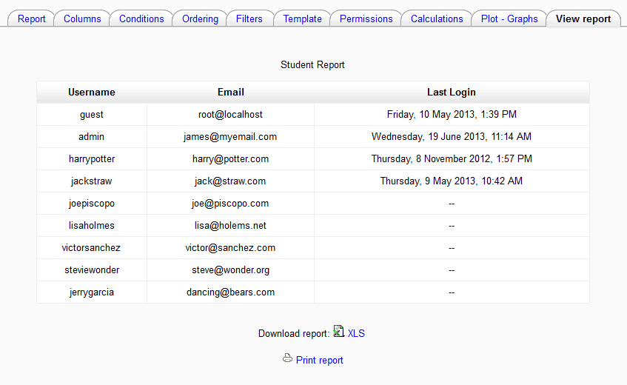Click the Last Login column header
The image size is (627, 385).
[452, 93]
